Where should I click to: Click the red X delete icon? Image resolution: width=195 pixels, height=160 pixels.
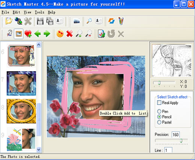coord(69,34)
